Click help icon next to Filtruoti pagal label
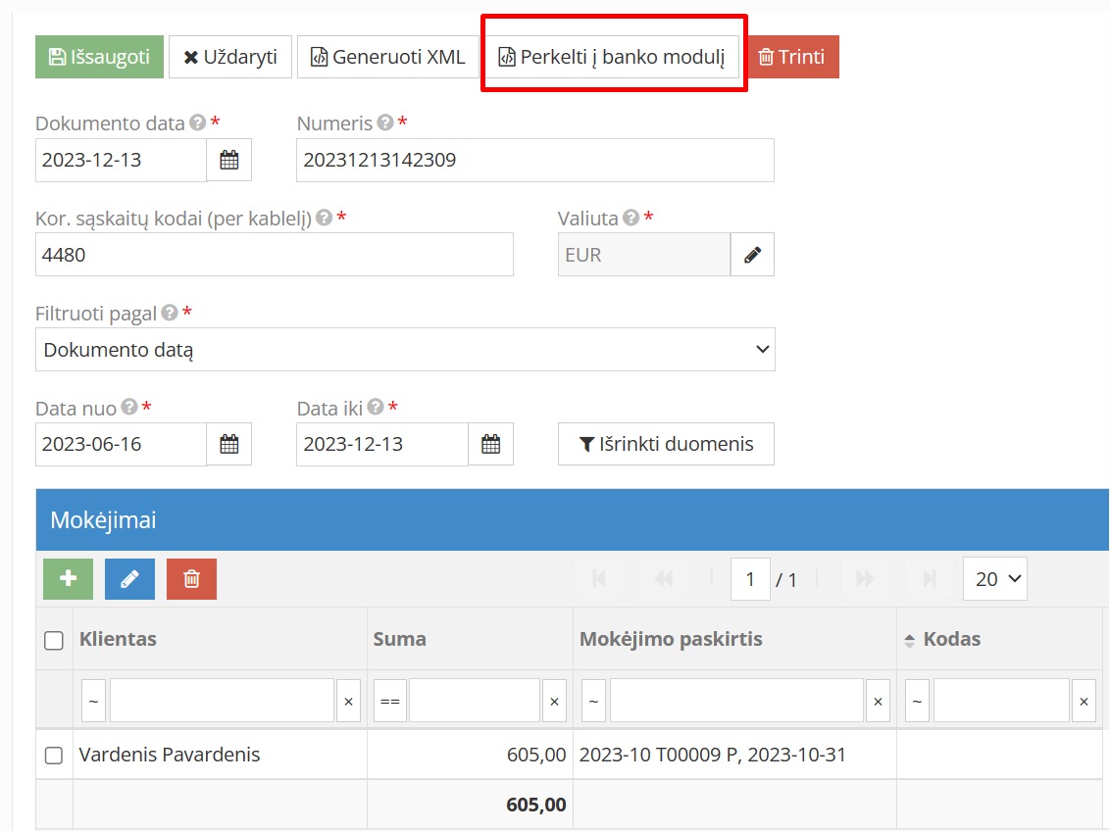 170,314
